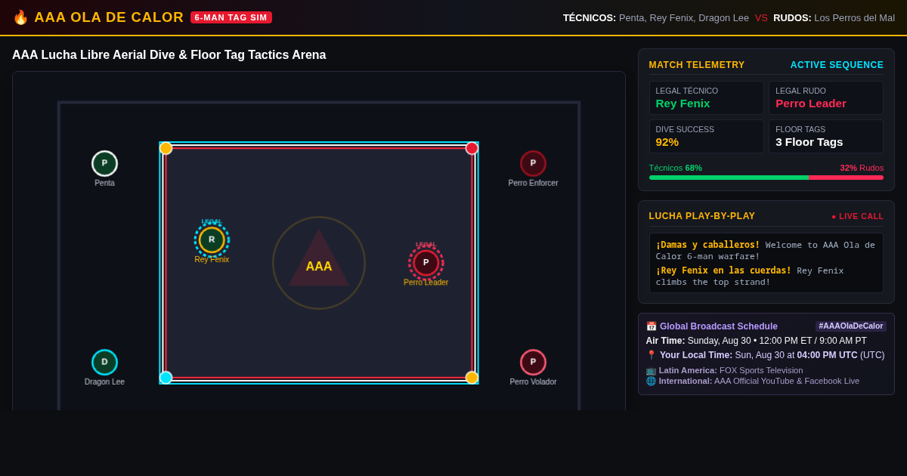Select the Dragon Lee wrestler token
This screenshot has height=476, width=907.
coord(104,362)
